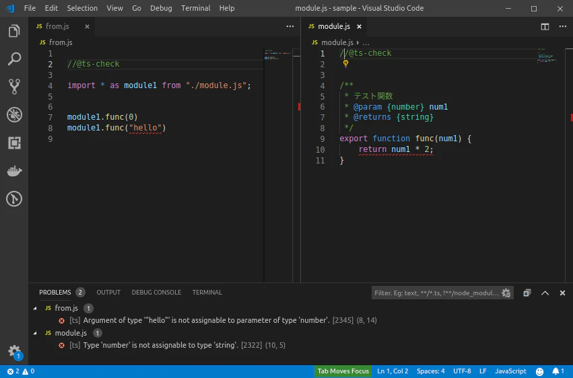
Task: Change file encoding UTF-8
Action: click(462, 371)
